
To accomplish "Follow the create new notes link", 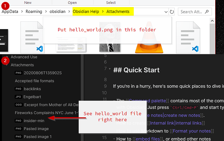I will (x=182, y=115).
